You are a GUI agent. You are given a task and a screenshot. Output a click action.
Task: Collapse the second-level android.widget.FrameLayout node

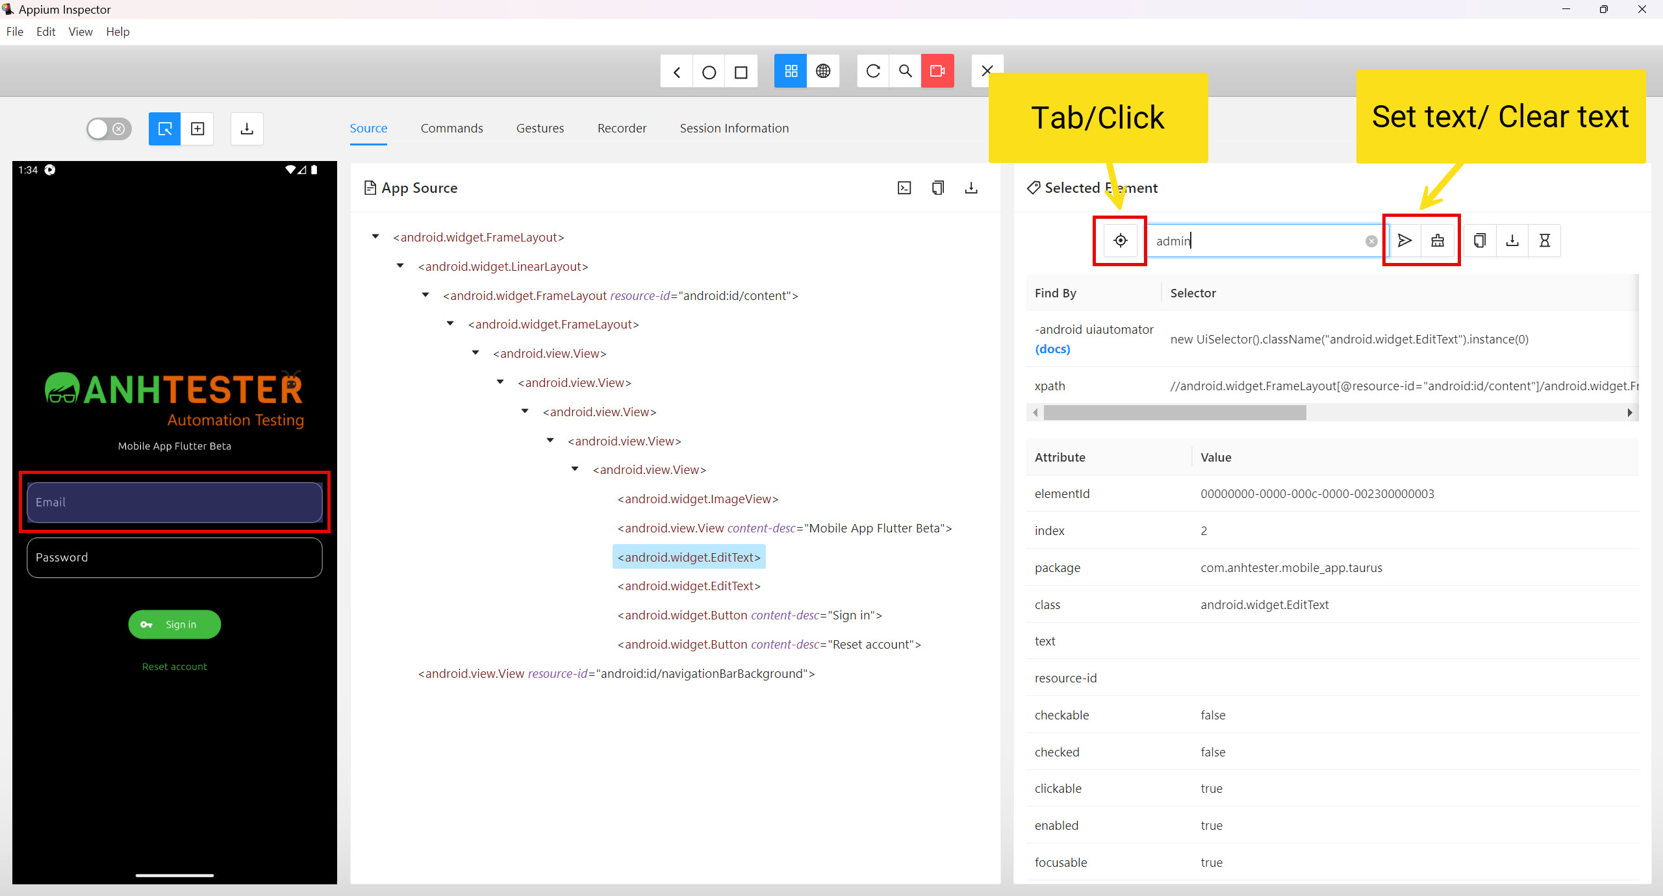(450, 324)
